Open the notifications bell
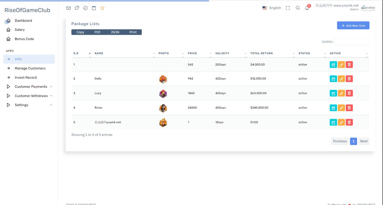The width and height of the screenshot is (383, 205). (x=307, y=8)
